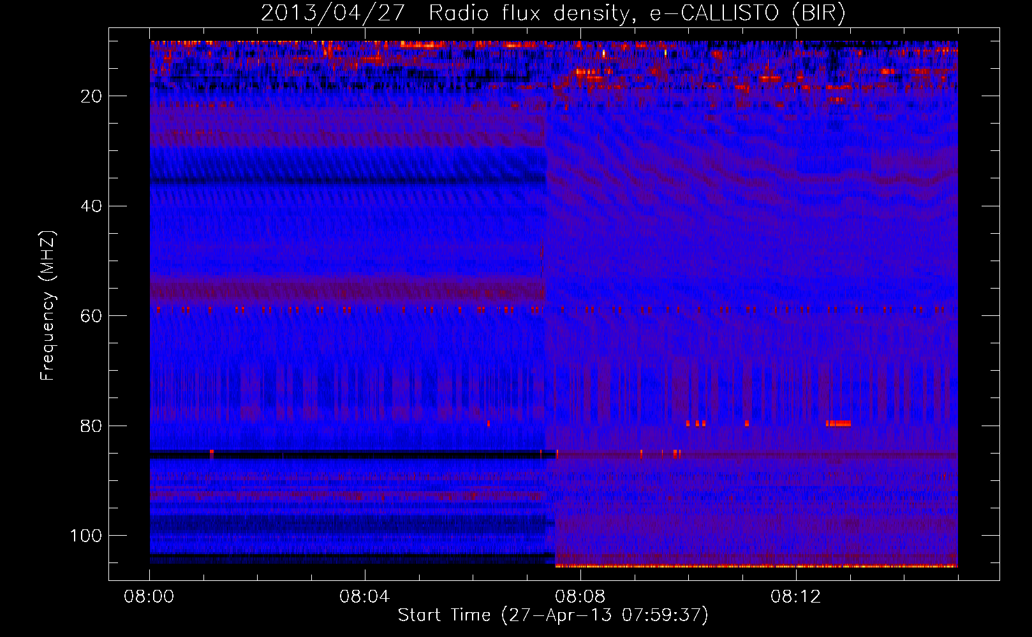Click the "08:00" time tick label
The width and height of the screenshot is (1032, 637).
(x=149, y=597)
